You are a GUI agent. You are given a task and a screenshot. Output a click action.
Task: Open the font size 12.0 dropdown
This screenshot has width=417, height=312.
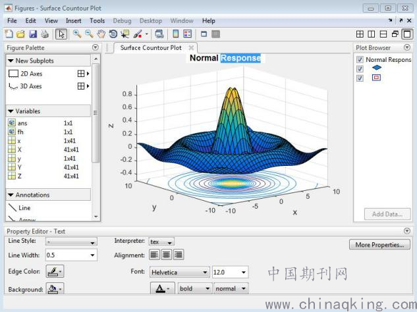click(231, 272)
